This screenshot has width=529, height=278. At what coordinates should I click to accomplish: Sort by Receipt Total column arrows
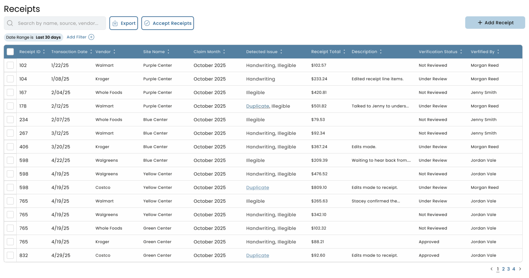click(344, 52)
